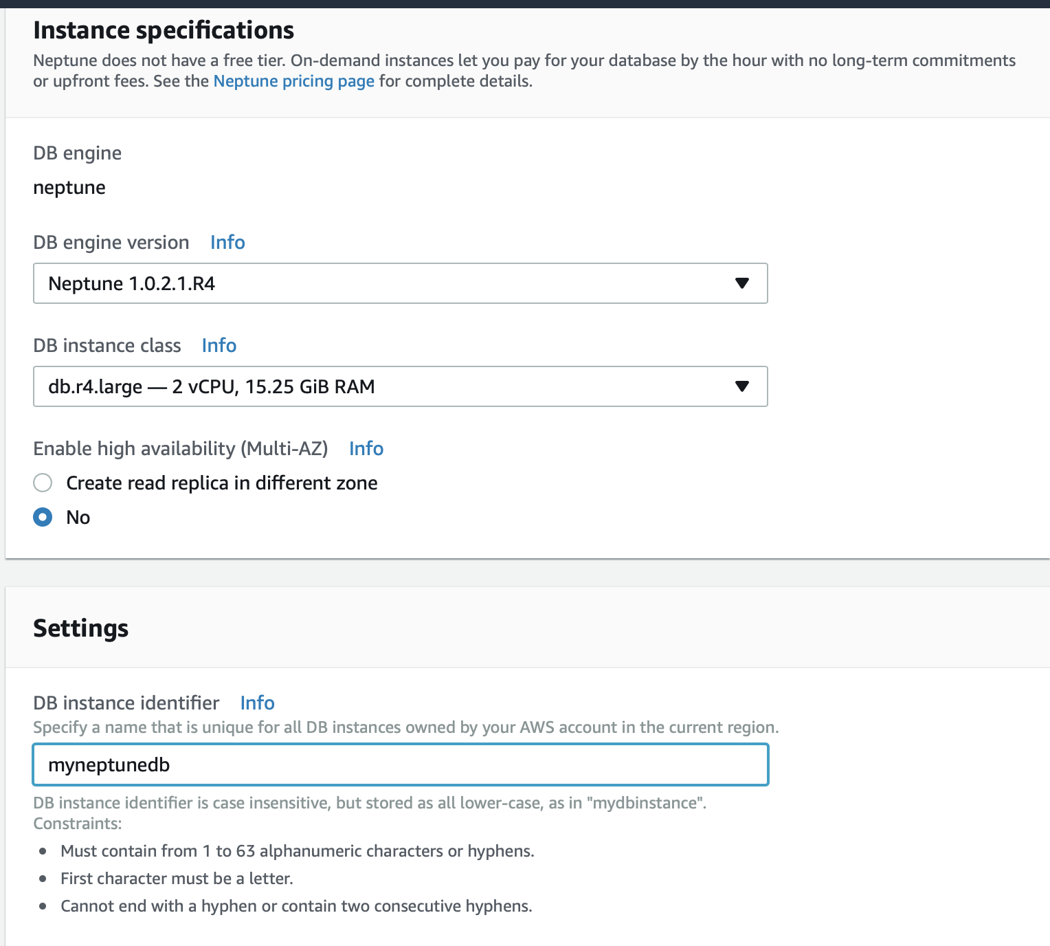Open Info link beside Enable high availability
This screenshot has height=946, width=1050.
click(366, 448)
